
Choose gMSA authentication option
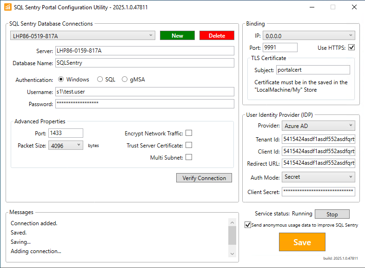125,80
